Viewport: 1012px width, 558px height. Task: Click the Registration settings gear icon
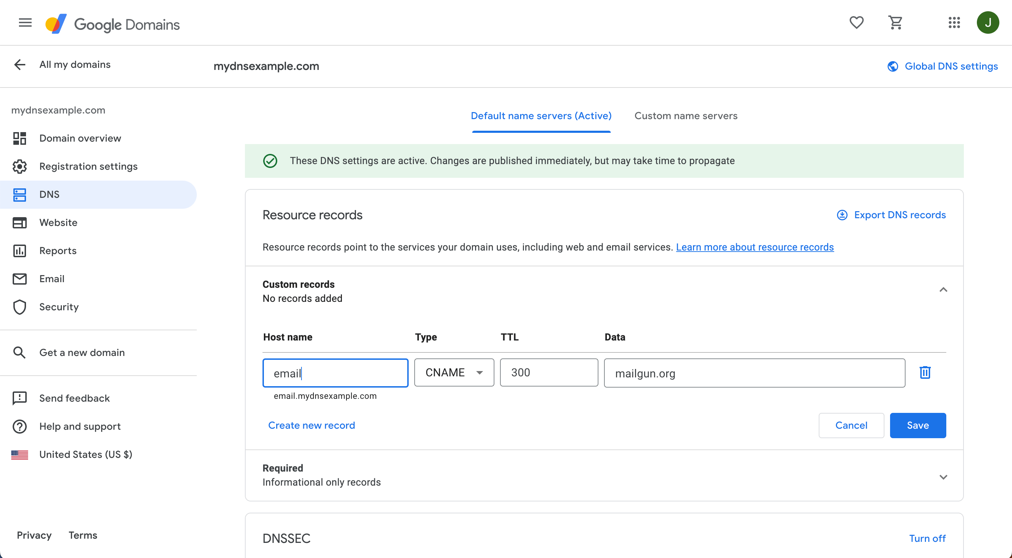tap(20, 166)
